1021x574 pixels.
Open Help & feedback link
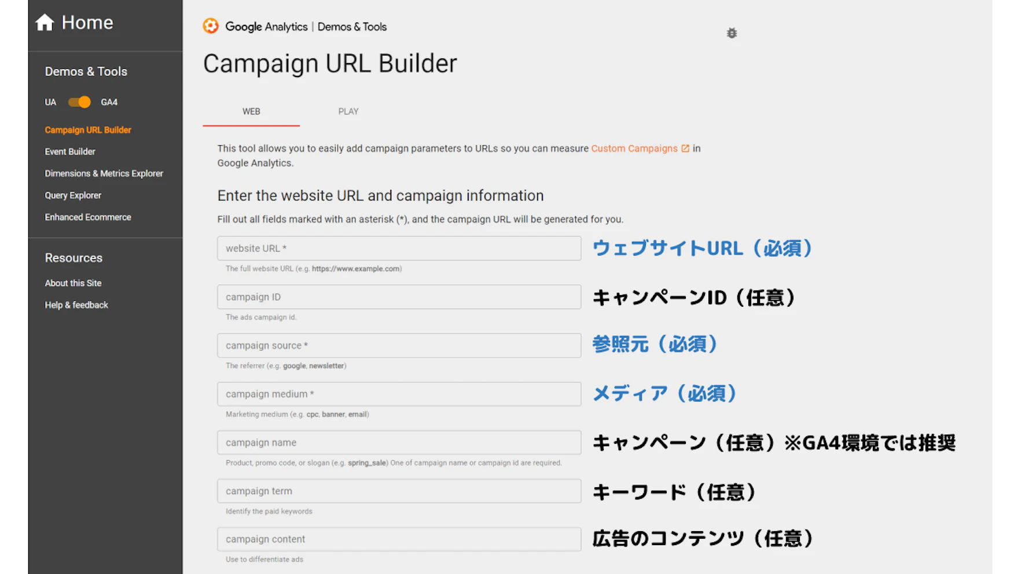[76, 306]
